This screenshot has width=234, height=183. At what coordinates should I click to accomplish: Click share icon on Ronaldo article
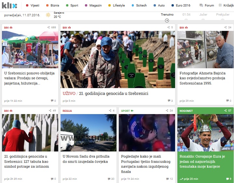[x=225, y=111]
